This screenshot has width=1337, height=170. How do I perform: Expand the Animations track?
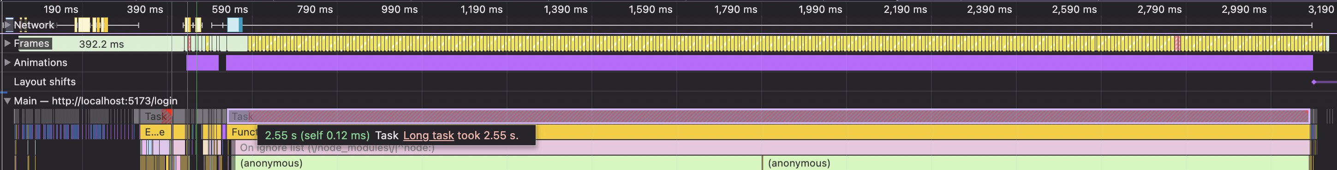click(7, 62)
